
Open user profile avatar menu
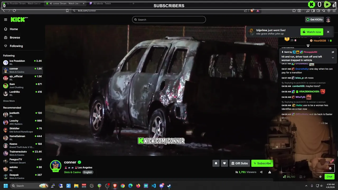click(x=328, y=20)
